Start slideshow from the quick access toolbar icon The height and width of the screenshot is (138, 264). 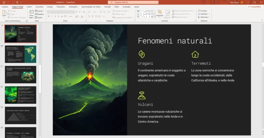17,2
